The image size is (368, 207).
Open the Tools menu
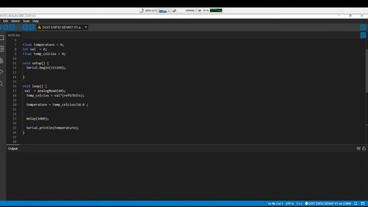(x=26, y=21)
